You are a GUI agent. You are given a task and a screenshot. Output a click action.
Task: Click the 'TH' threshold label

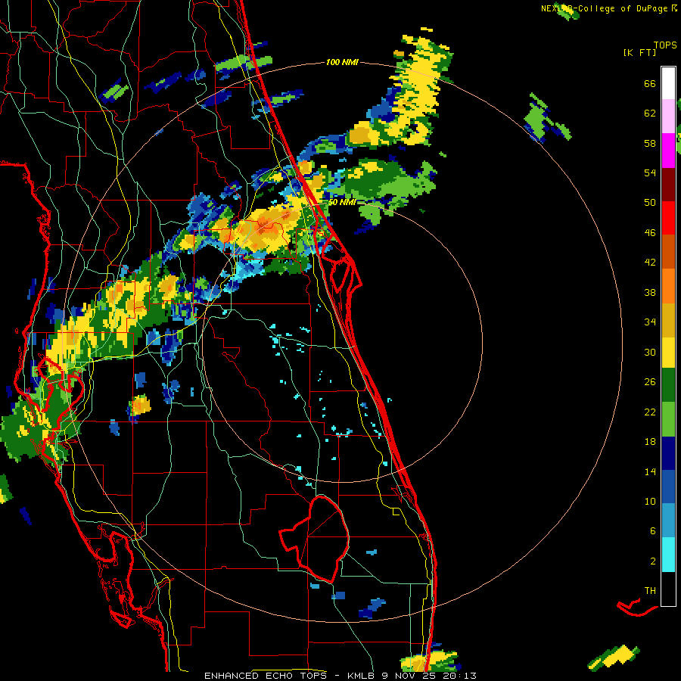650,591
